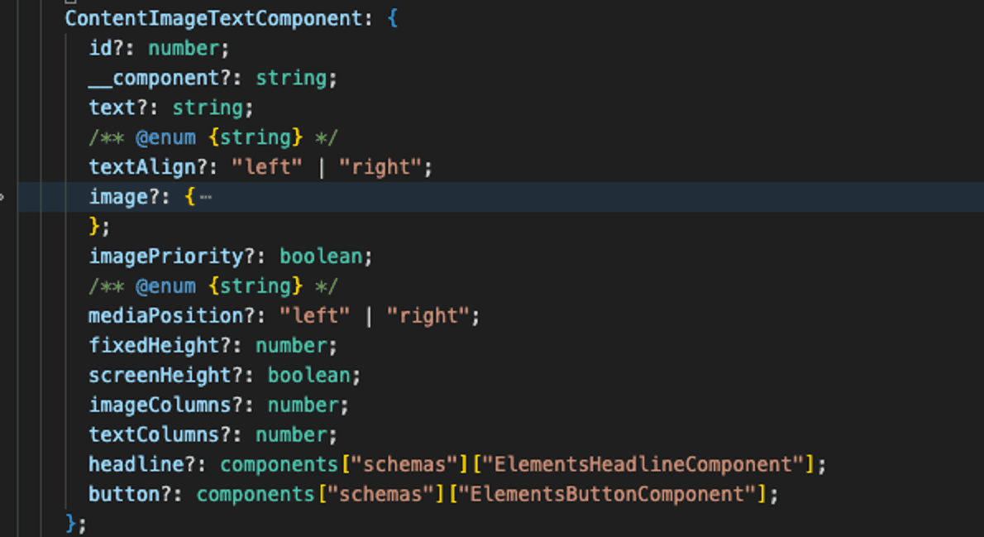
Task: Click the ContentImageTextComponent type name
Action: point(213,18)
